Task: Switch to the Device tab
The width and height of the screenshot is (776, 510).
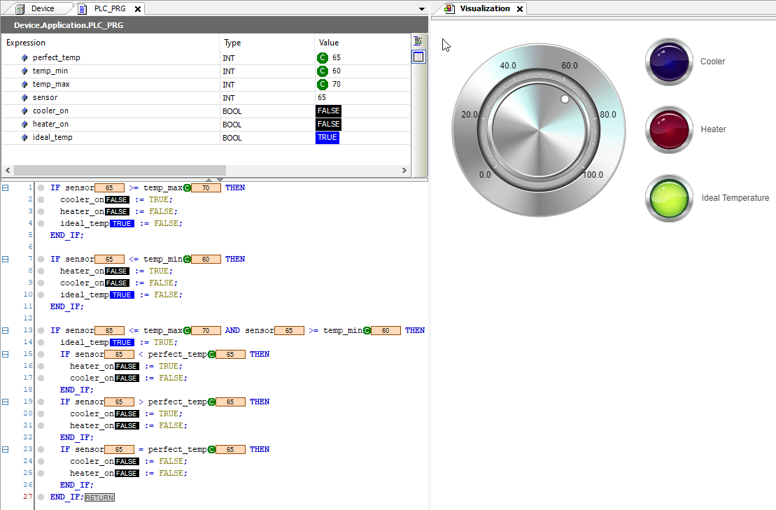Action: pos(42,8)
